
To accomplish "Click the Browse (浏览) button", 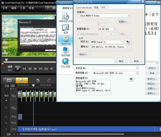I will coord(152,84).
